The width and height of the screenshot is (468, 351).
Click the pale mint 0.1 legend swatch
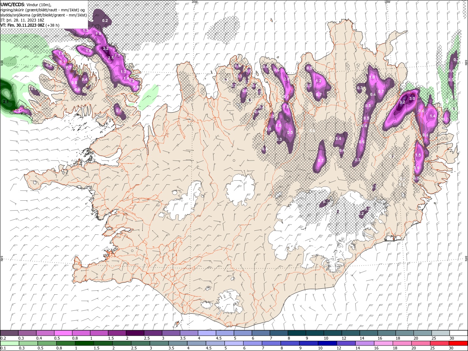(10, 343)
